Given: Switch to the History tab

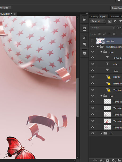Looking at the screenshot, I should point(94,17).
